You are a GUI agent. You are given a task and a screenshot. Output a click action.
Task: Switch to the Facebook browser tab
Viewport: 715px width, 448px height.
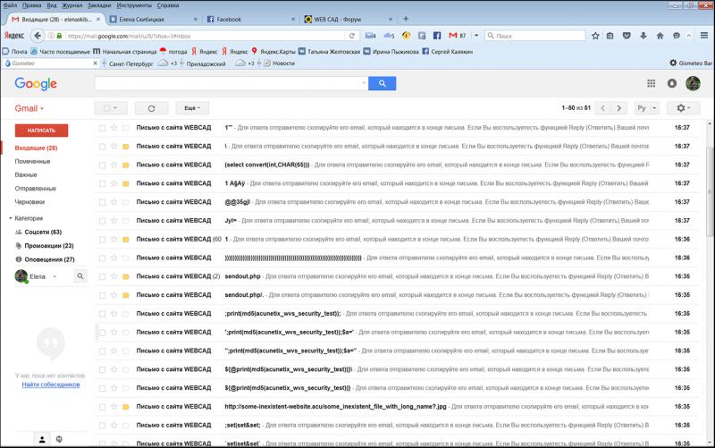[x=241, y=19]
